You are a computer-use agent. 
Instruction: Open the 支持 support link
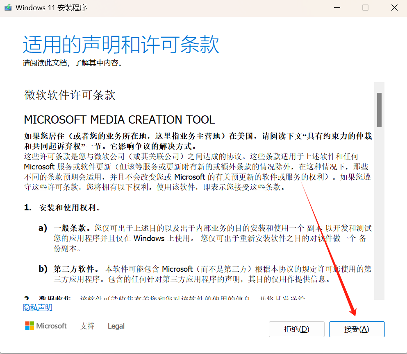click(87, 326)
